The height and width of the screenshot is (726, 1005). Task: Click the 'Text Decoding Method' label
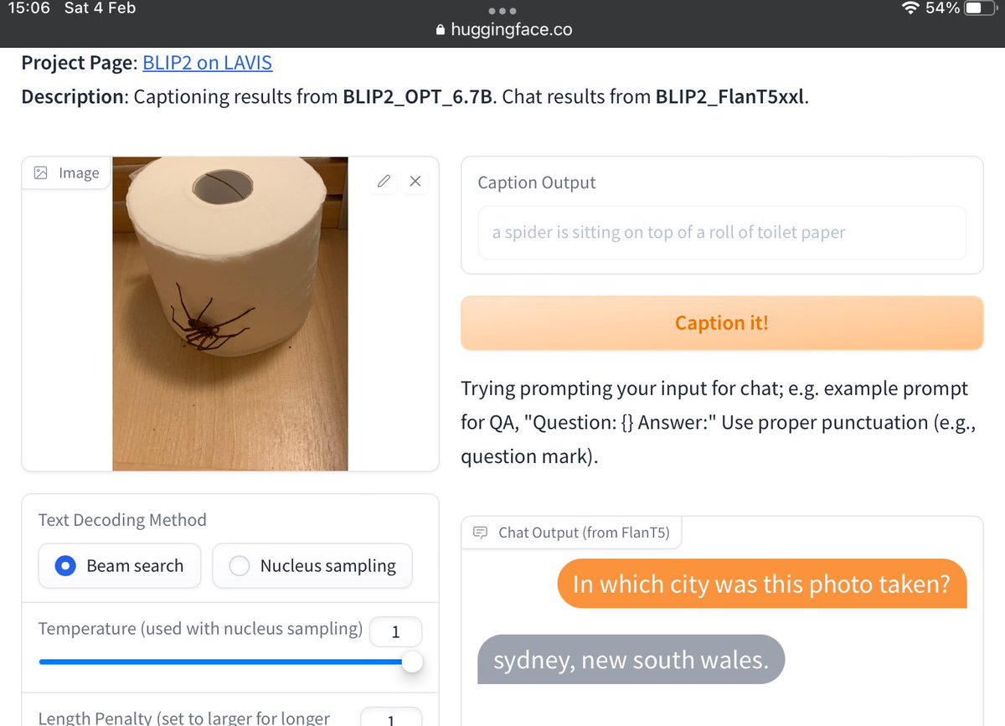pos(122,520)
